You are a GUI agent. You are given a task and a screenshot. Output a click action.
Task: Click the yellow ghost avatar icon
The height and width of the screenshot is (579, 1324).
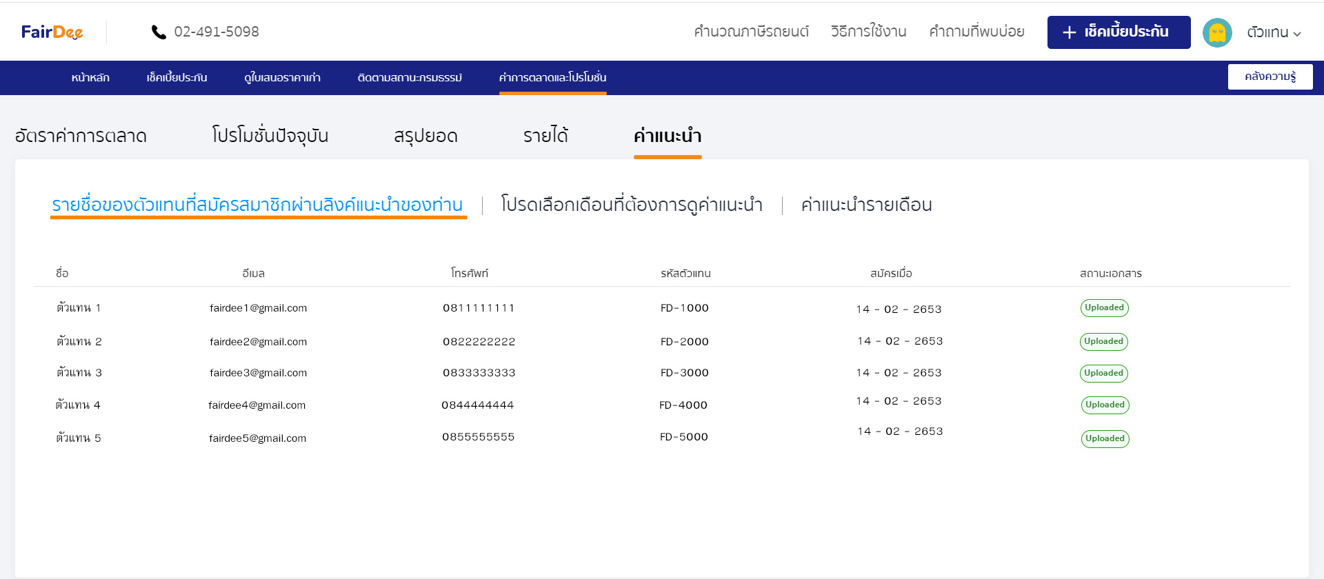point(1217,32)
